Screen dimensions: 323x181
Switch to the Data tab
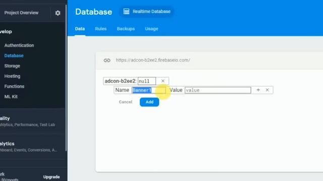pyautogui.click(x=80, y=29)
